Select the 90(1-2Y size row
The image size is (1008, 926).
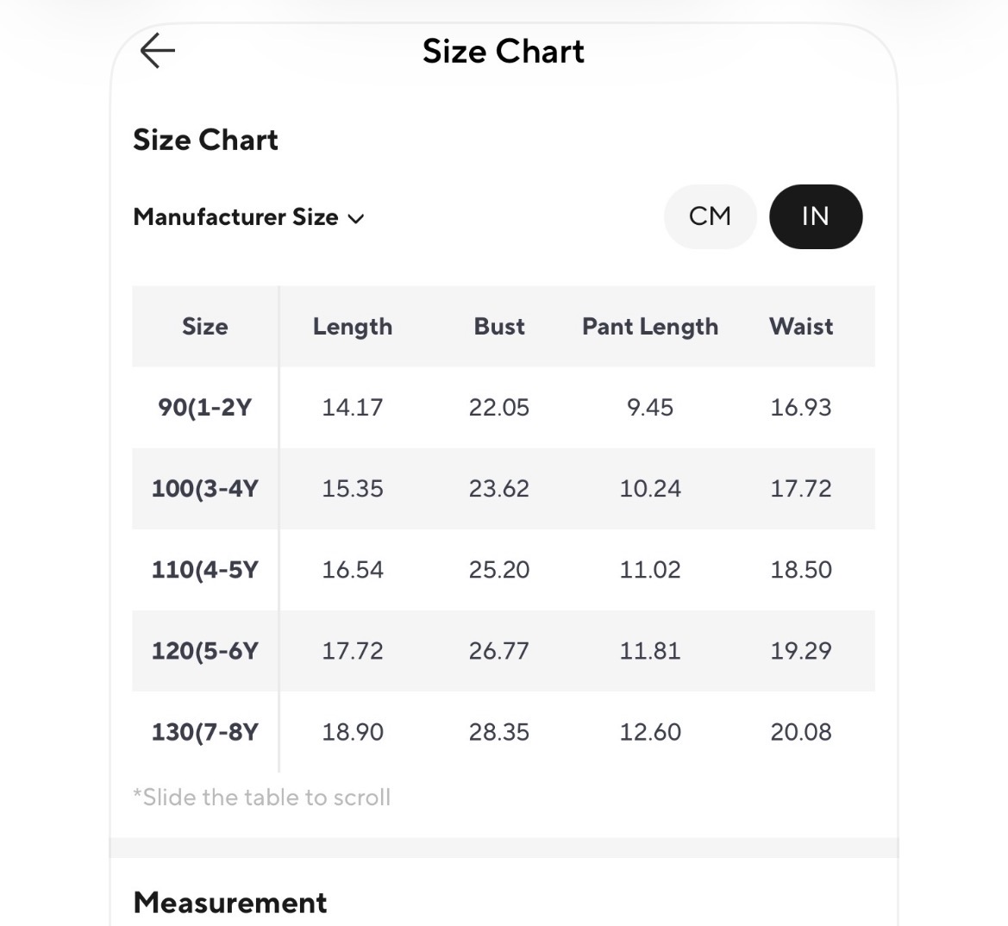pyautogui.click(x=504, y=408)
